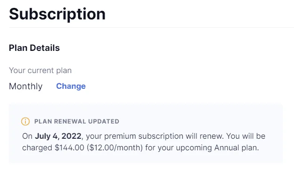Click the bold July 4, 2022 date
The width and height of the screenshot is (294, 173).
[58, 136]
